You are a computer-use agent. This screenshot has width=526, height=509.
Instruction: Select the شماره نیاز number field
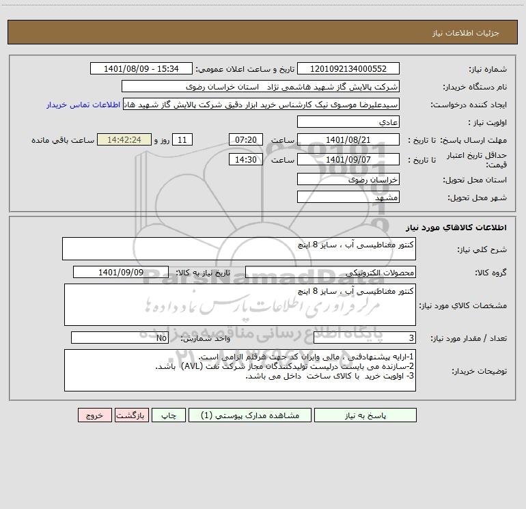[348, 68]
